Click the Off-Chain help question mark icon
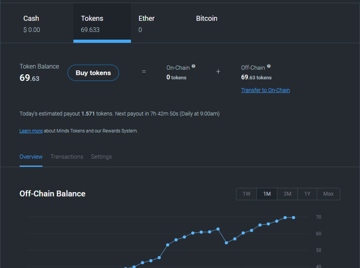Viewport: 360px width, 268px height. 269,66
